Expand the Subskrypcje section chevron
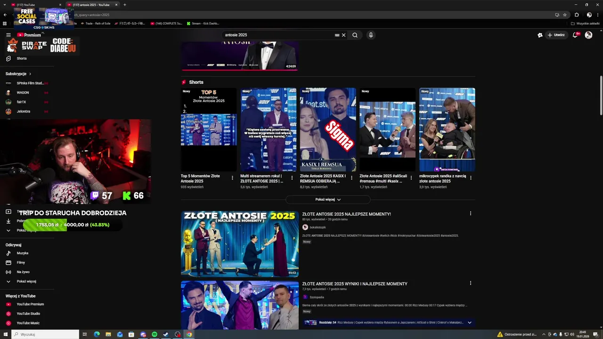603x339 pixels. [30, 74]
